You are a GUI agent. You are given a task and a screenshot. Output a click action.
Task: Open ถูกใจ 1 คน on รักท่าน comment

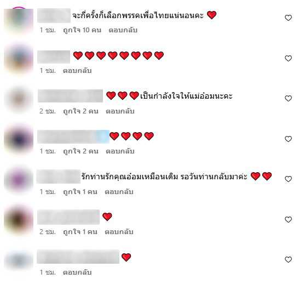tap(80, 192)
